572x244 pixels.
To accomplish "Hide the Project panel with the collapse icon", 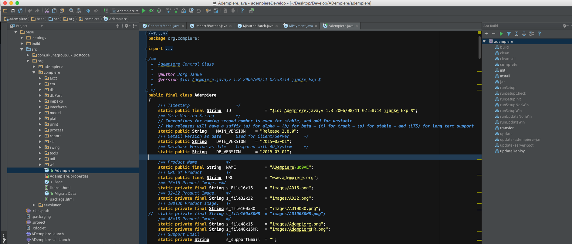I will tap(135, 26).
